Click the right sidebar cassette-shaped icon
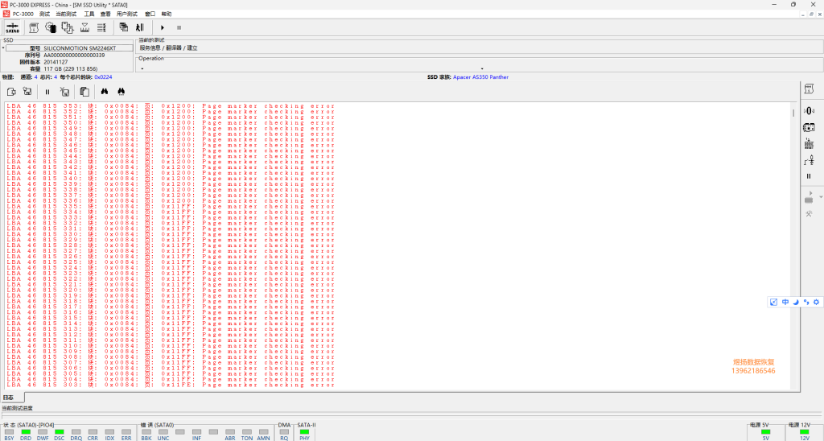 (809, 127)
